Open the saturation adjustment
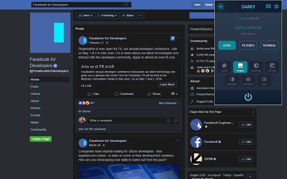The width and height of the screenshot is (287, 179). click(x=232, y=81)
